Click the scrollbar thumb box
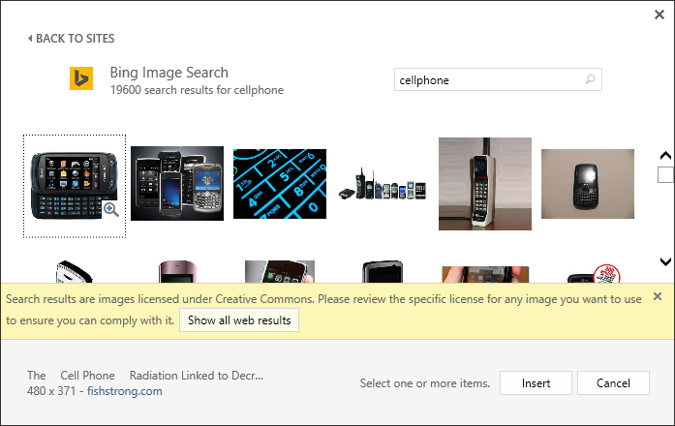 (665, 174)
